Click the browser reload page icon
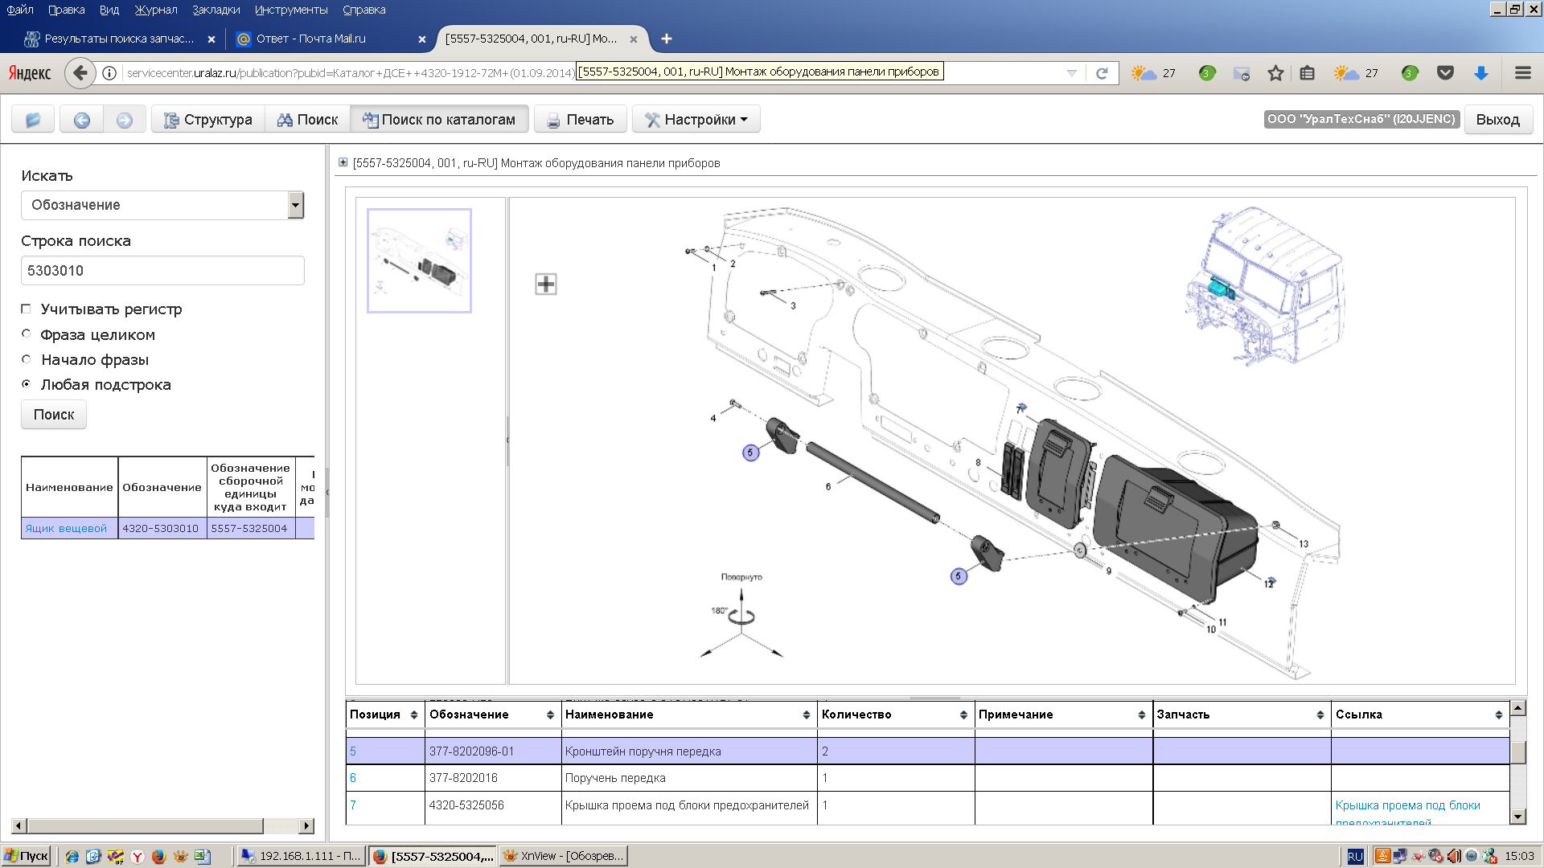Screen dimensions: 1544x868 pyautogui.click(x=1102, y=73)
